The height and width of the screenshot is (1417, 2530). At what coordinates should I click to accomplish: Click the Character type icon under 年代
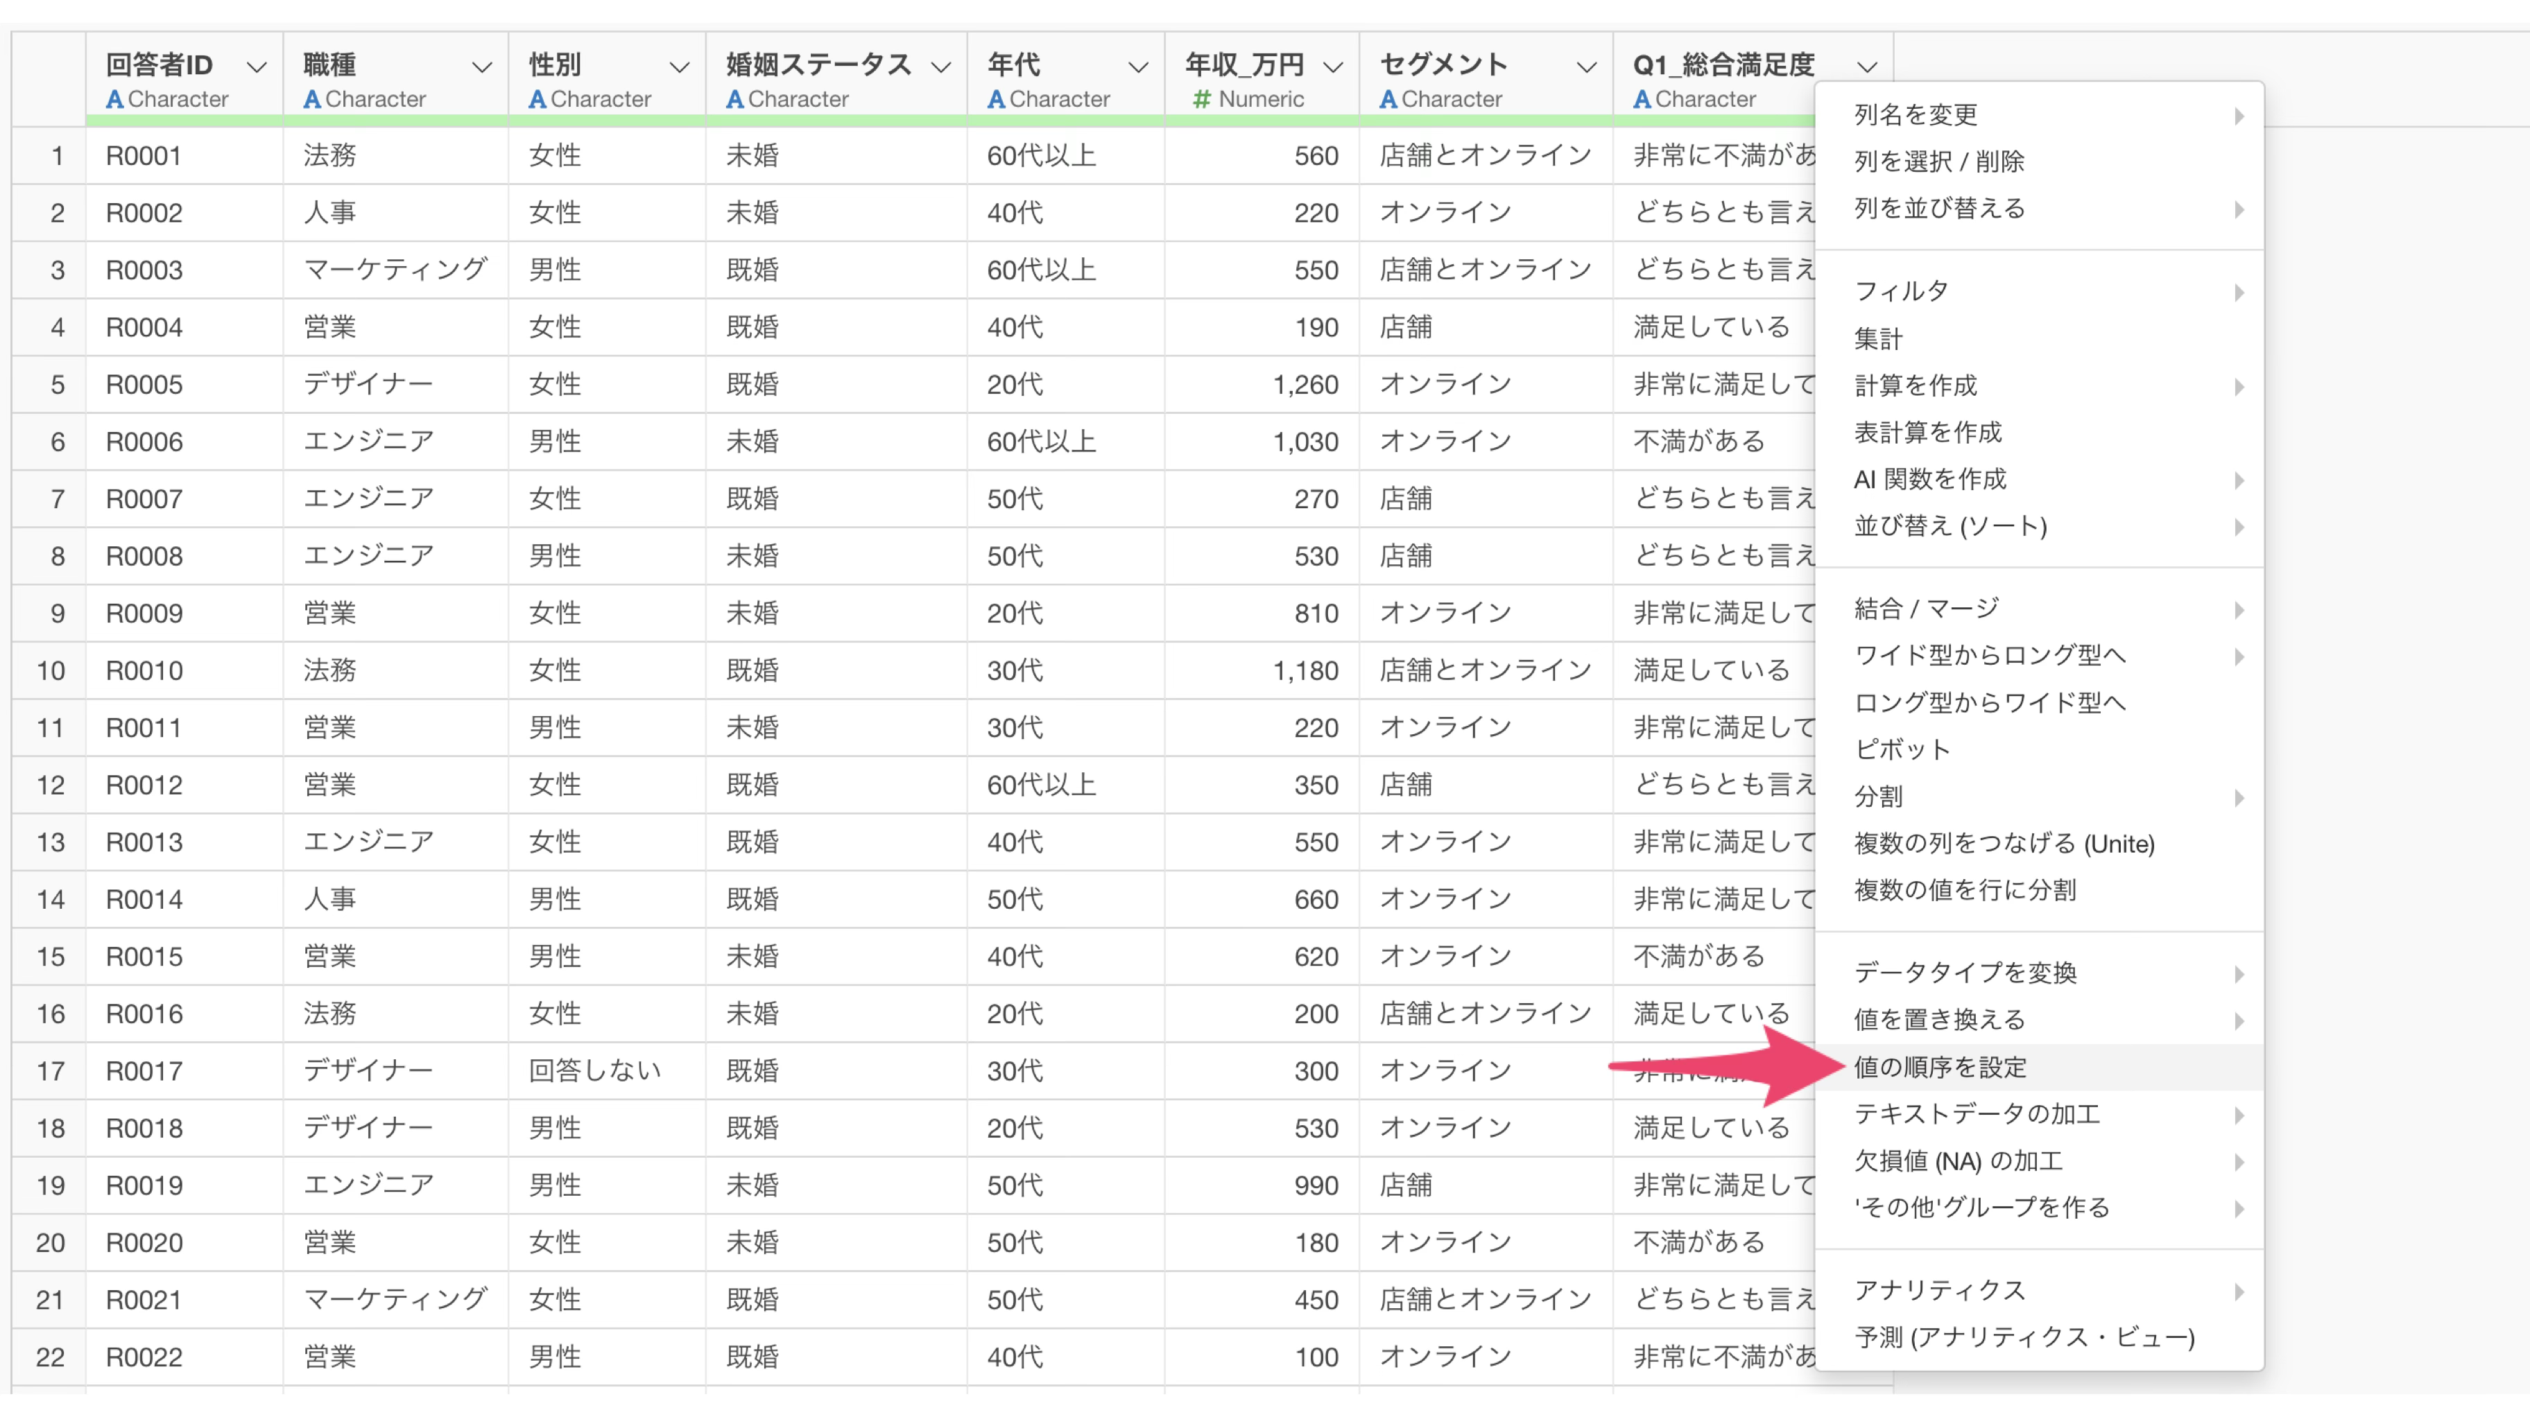tap(996, 99)
